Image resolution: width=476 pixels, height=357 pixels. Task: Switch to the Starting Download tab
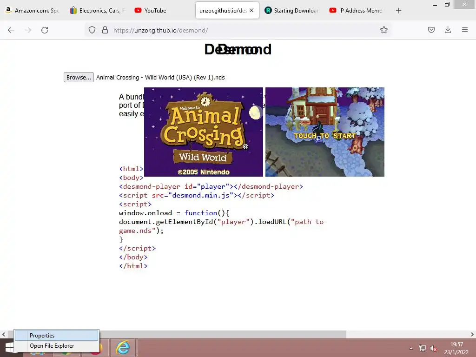pyautogui.click(x=292, y=10)
